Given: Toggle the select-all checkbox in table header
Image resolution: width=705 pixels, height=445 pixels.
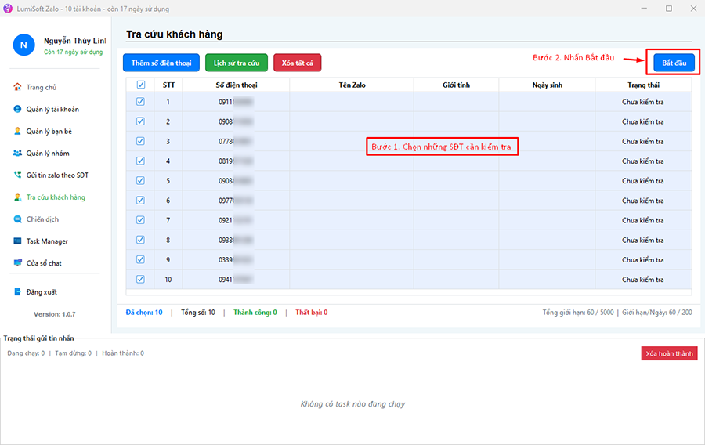Looking at the screenshot, I should 140,85.
